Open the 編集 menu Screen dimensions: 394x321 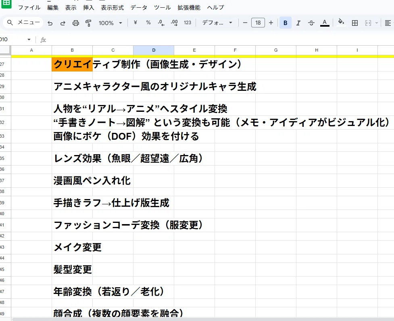click(53, 8)
